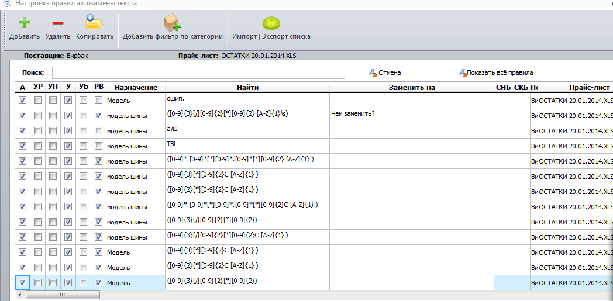Click the РВ column header

98,88
